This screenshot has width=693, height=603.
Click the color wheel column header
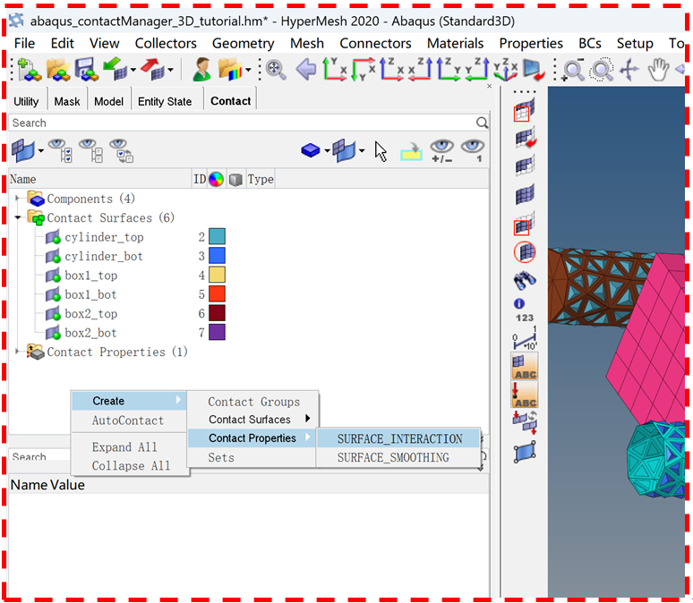216,179
